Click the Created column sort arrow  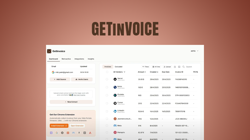click(158, 72)
